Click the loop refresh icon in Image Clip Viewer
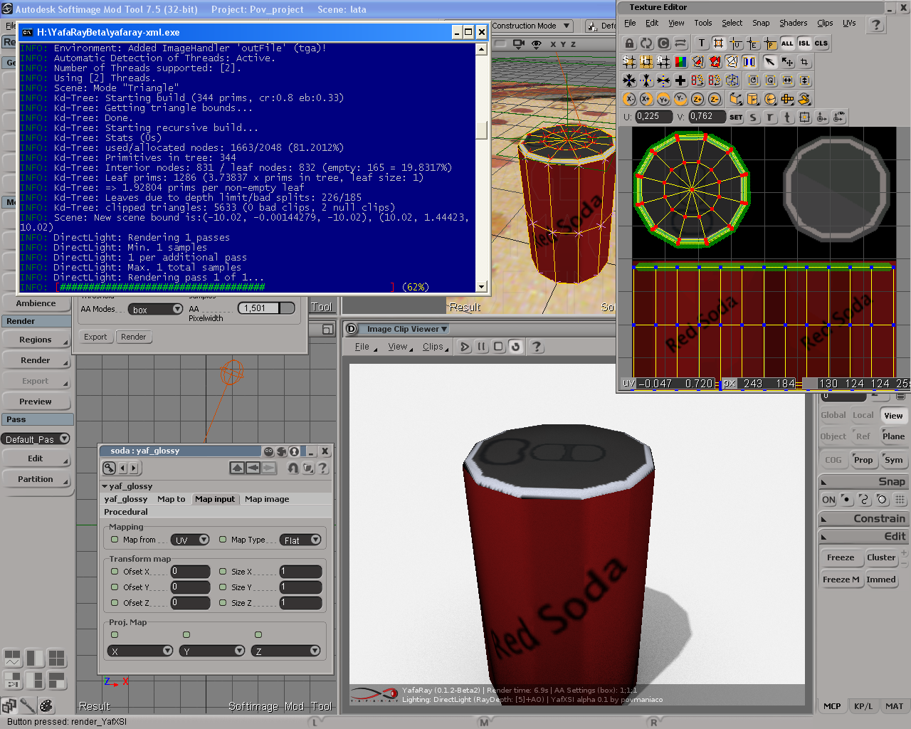 pos(516,347)
